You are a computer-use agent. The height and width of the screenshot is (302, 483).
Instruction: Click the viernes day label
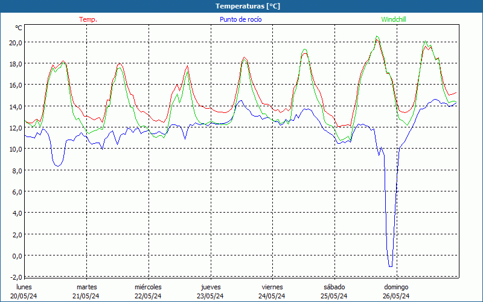272,287
